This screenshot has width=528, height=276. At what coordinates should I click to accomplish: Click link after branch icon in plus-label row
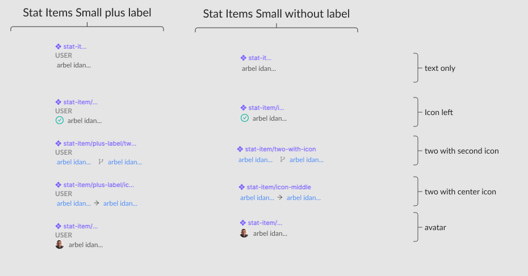pyautogui.click(x=125, y=162)
